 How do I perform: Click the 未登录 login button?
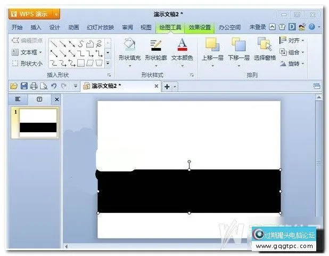(258, 27)
